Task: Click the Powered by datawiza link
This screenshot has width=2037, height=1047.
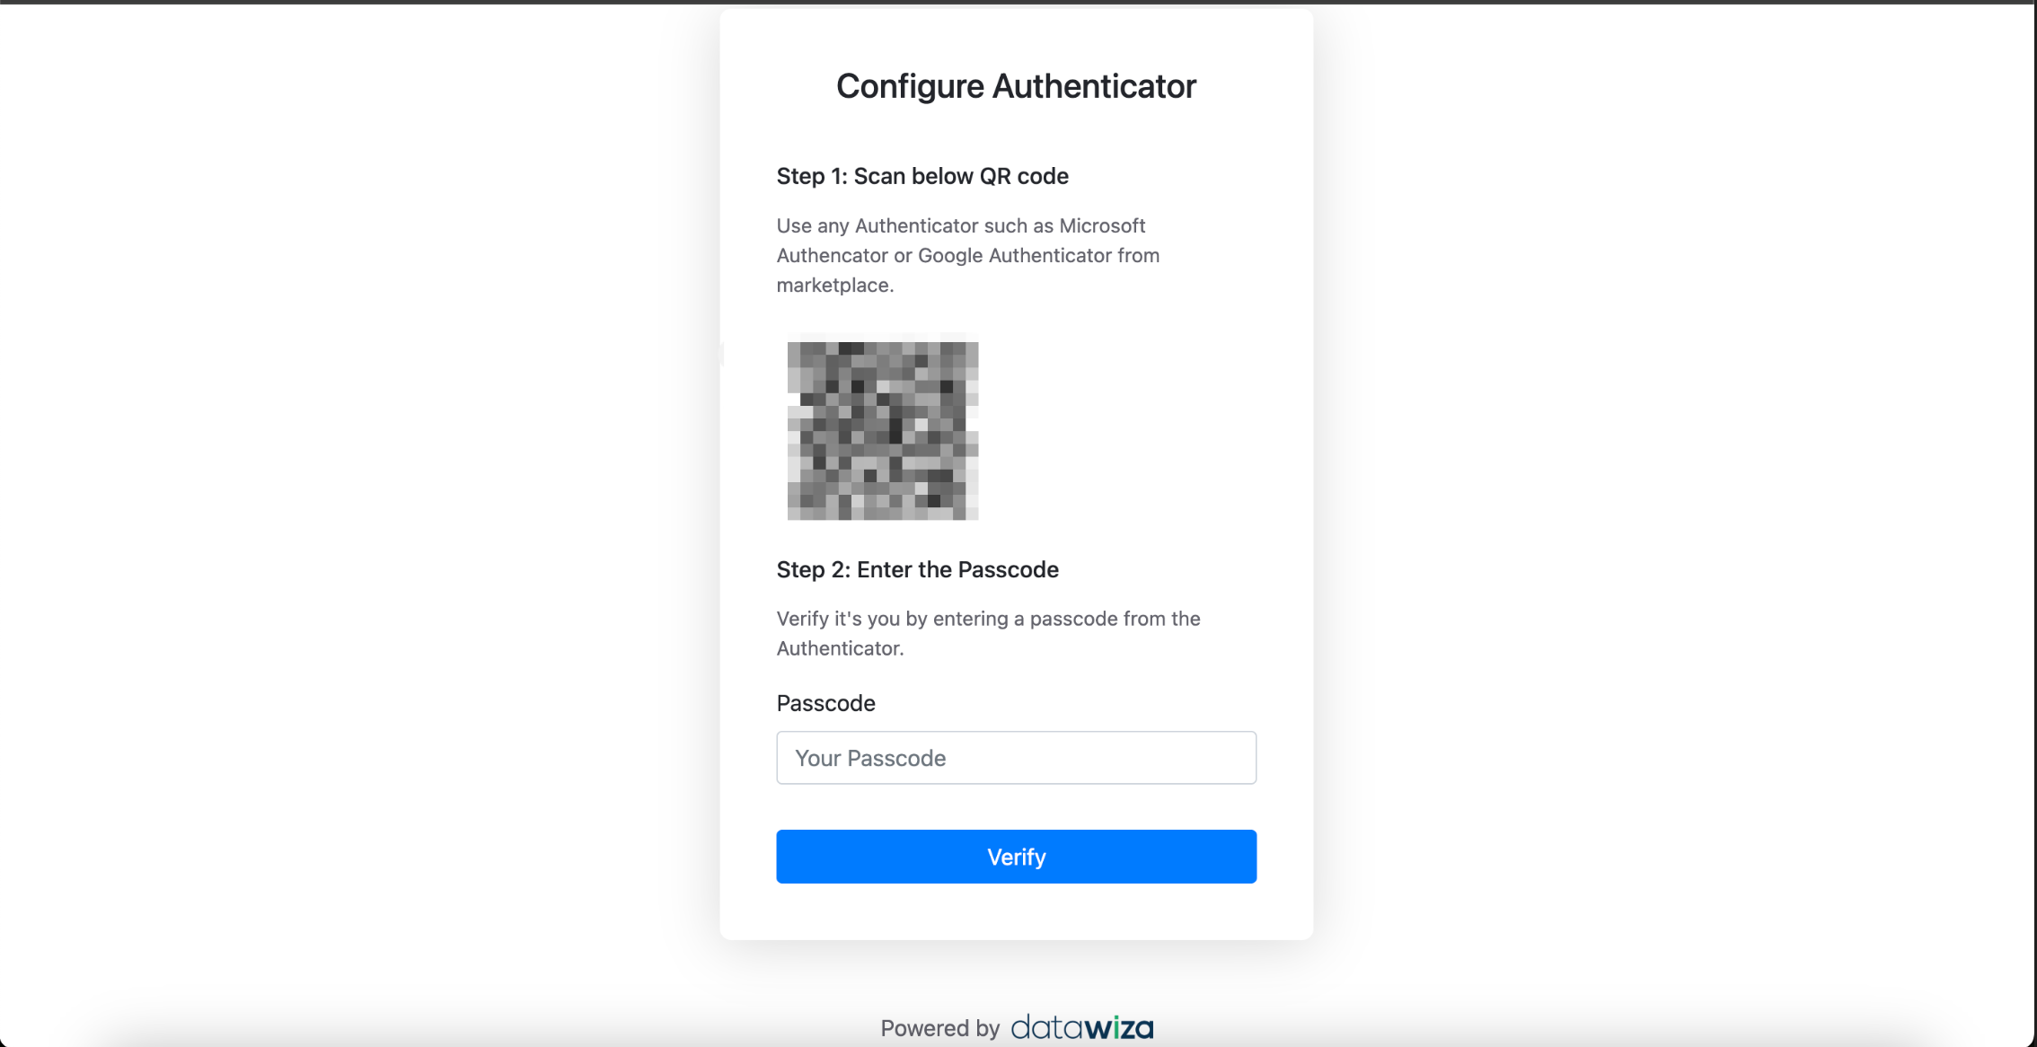Action: click(1016, 1027)
